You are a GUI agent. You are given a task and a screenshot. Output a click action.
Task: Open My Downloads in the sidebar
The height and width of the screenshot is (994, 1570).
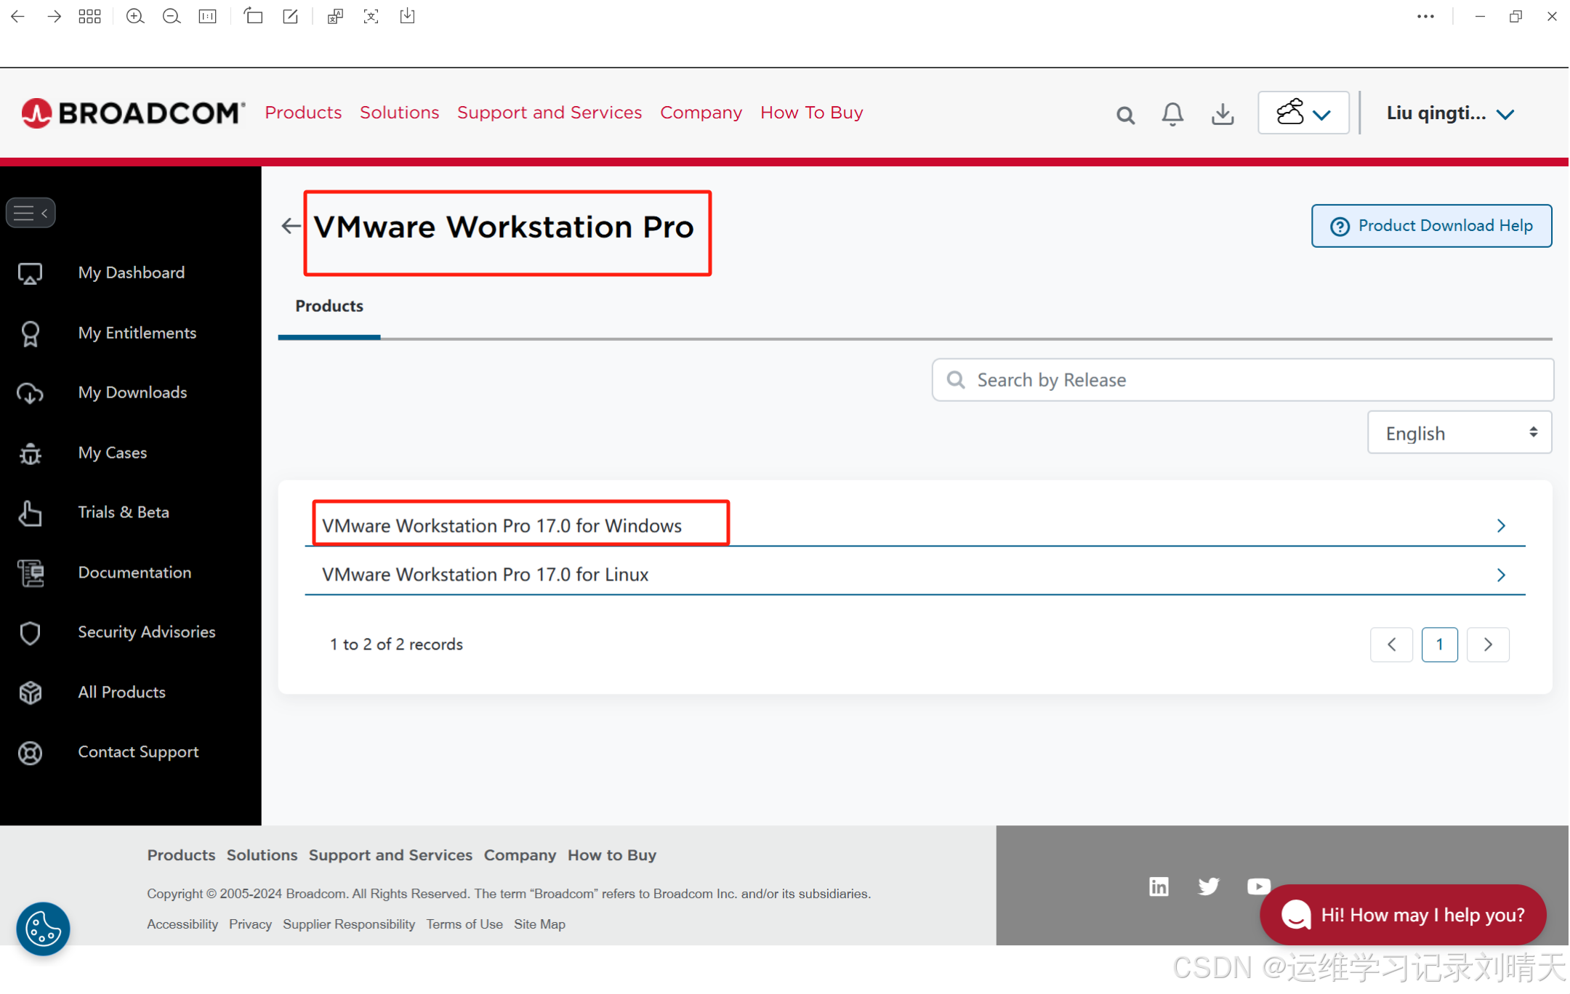(132, 392)
